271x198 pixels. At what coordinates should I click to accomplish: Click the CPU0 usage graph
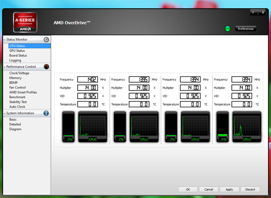tap(93, 127)
